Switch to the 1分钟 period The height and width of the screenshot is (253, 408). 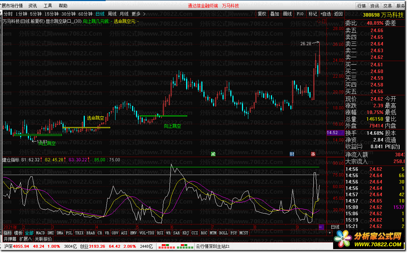click(x=21, y=14)
